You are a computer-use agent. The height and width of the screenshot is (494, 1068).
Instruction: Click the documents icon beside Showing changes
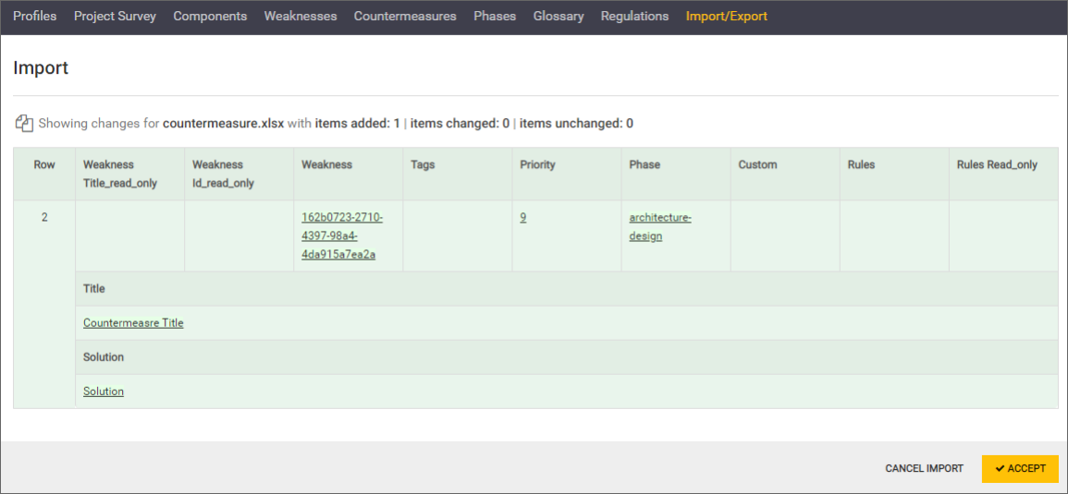tap(24, 124)
